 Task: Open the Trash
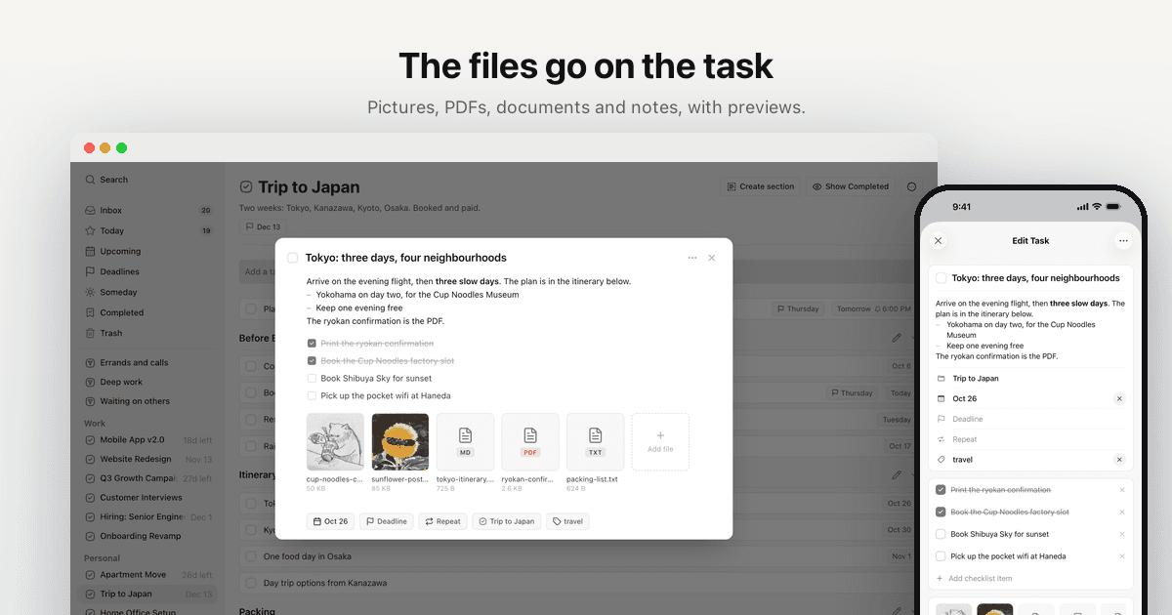click(x=148, y=333)
